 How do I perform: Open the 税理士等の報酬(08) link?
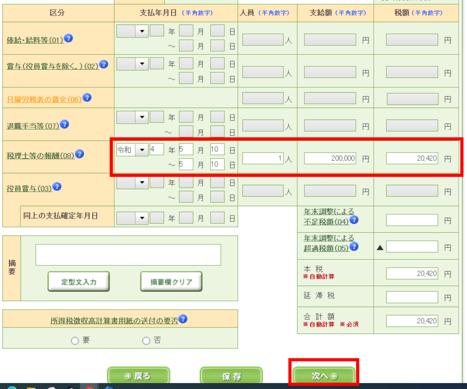click(40, 156)
